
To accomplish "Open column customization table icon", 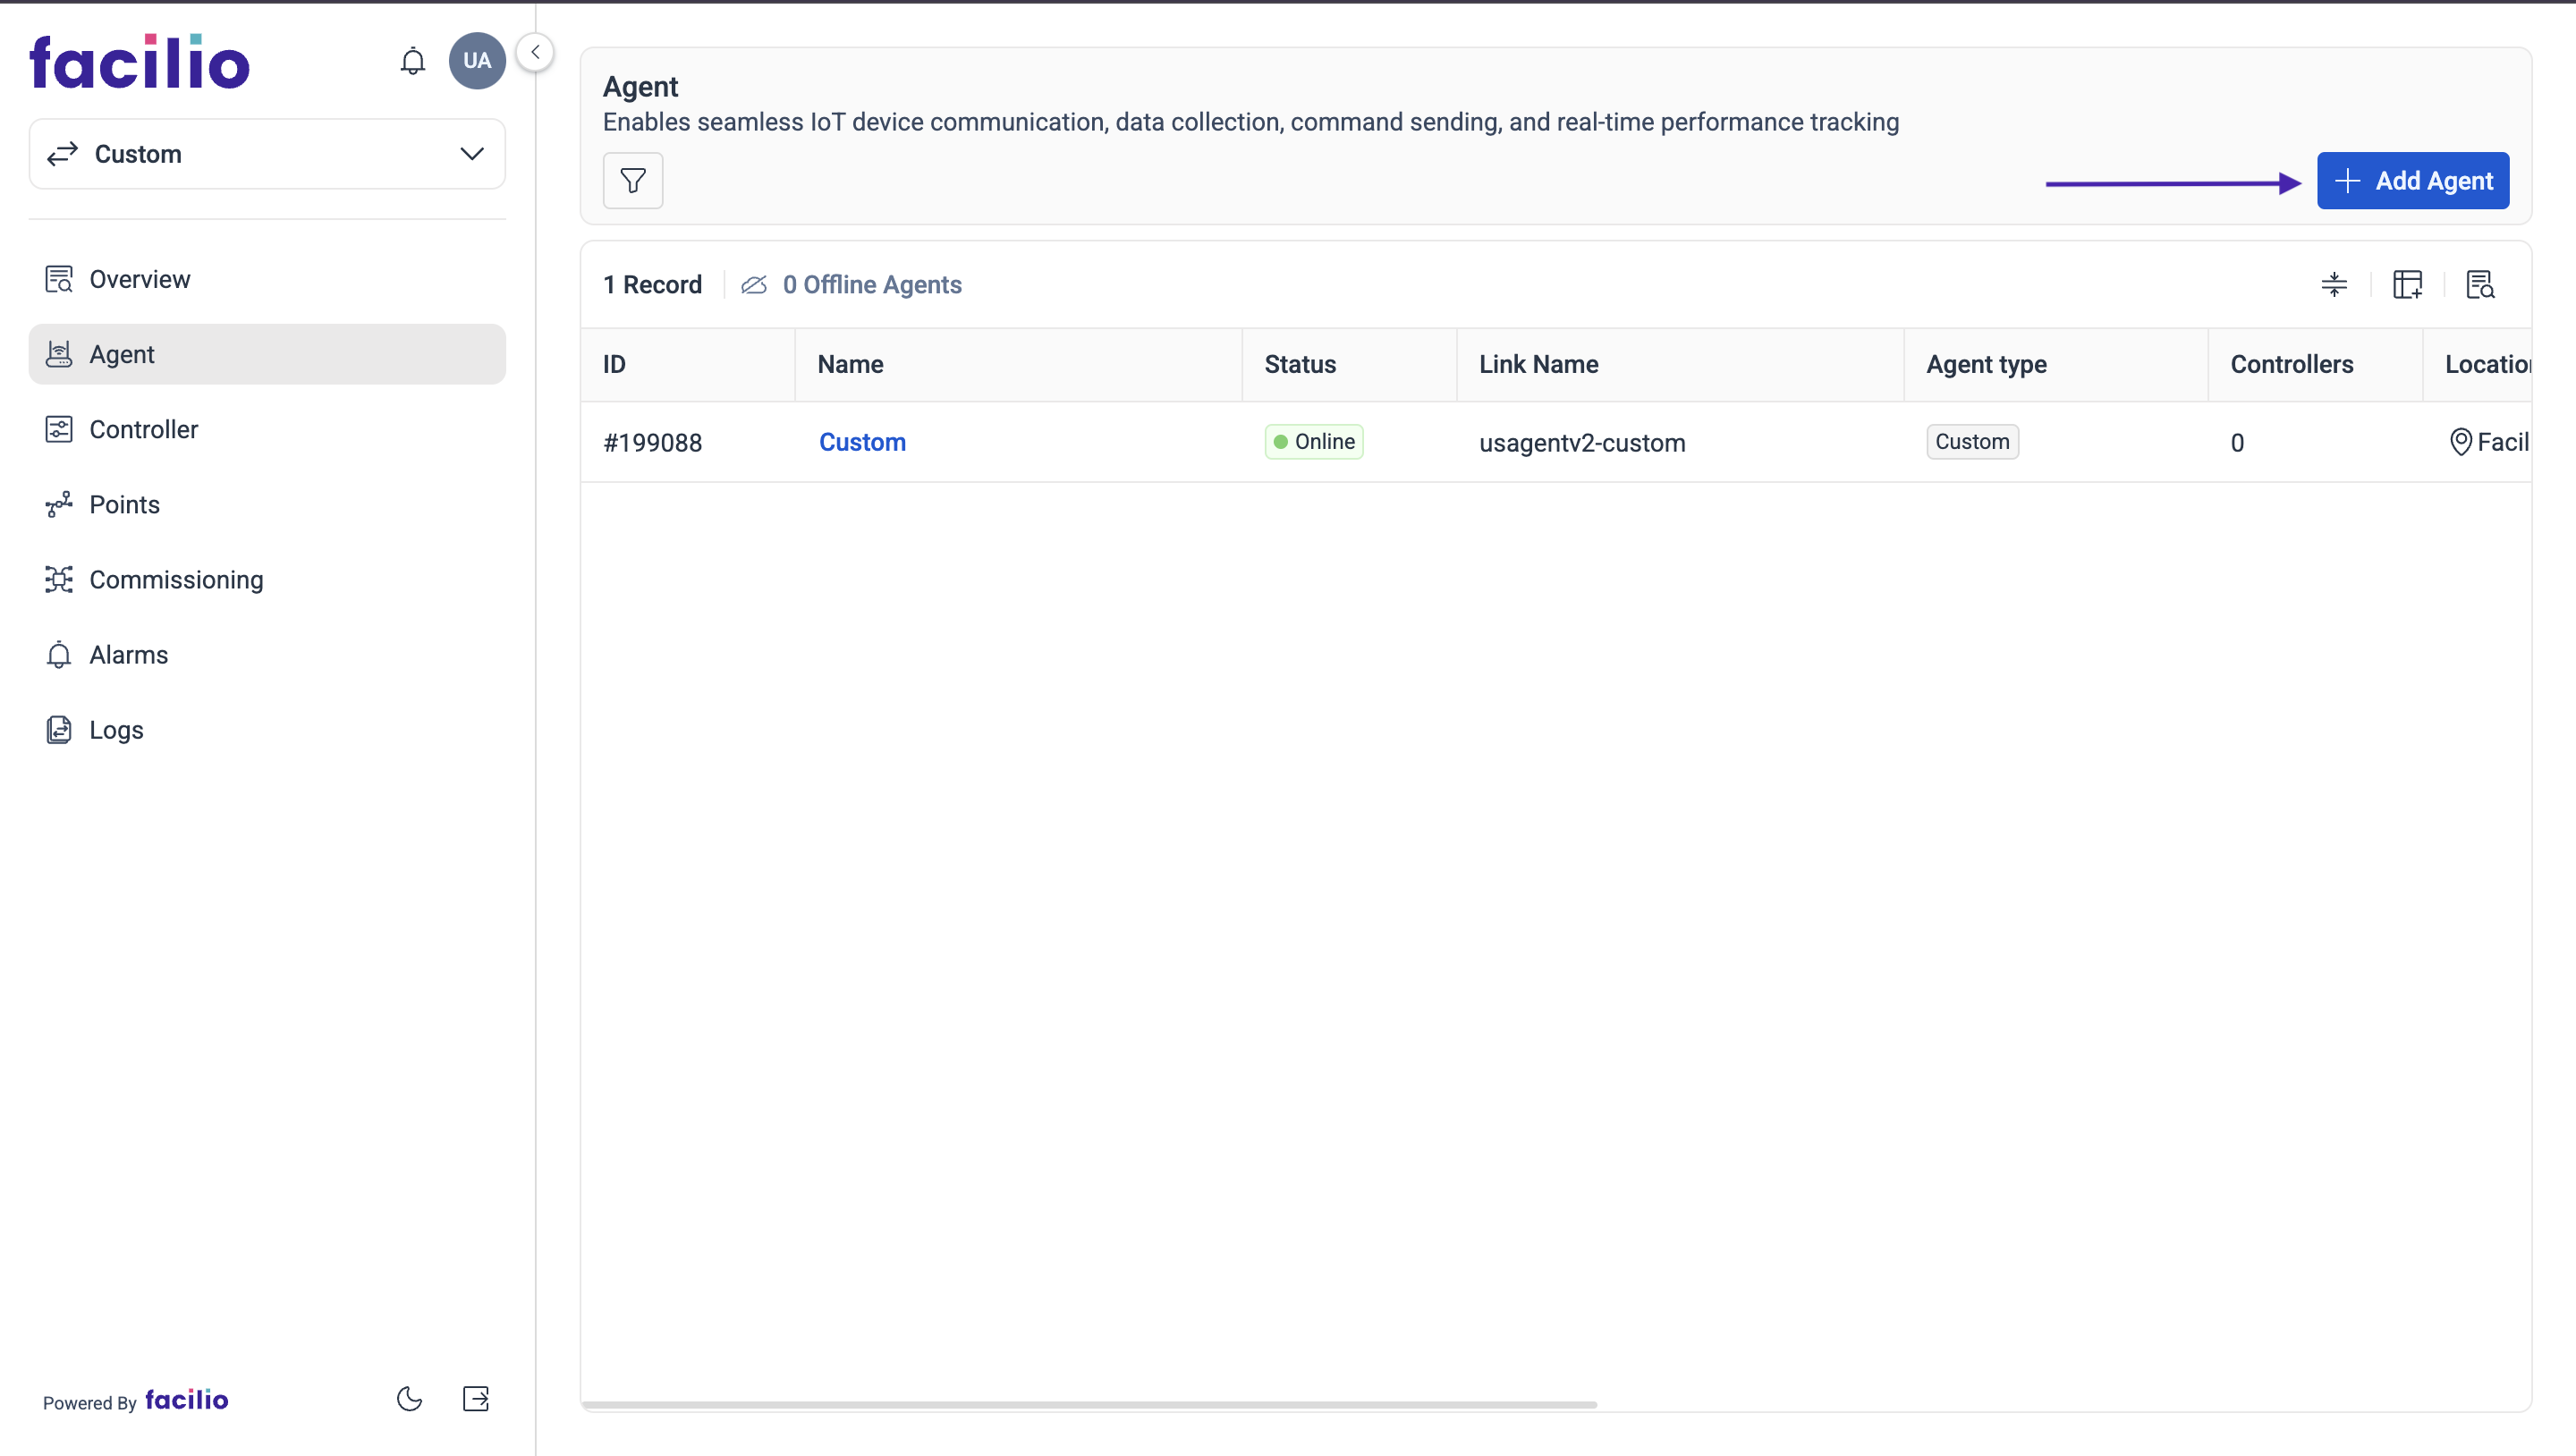I will [2406, 285].
